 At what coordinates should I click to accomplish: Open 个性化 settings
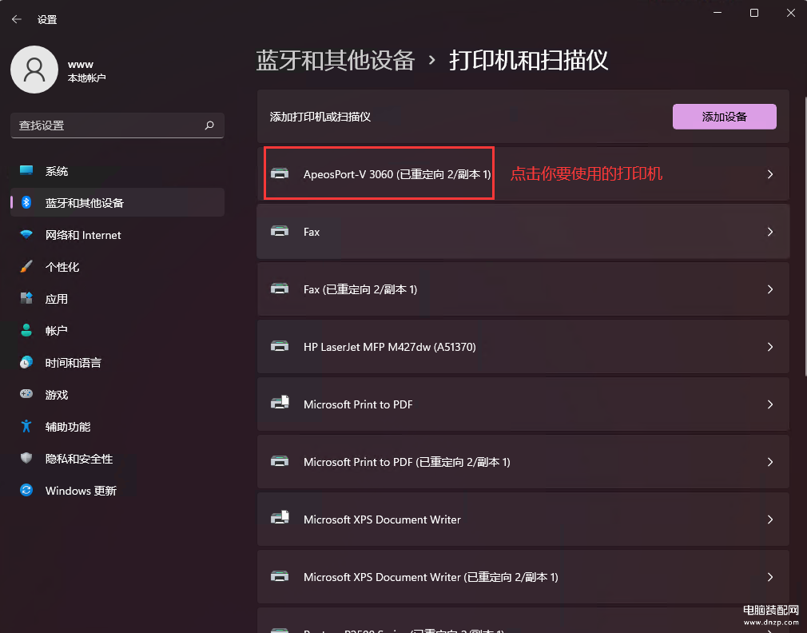point(117,267)
